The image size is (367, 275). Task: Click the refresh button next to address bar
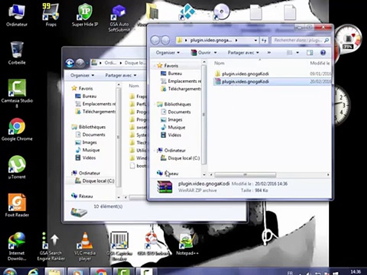coord(264,40)
